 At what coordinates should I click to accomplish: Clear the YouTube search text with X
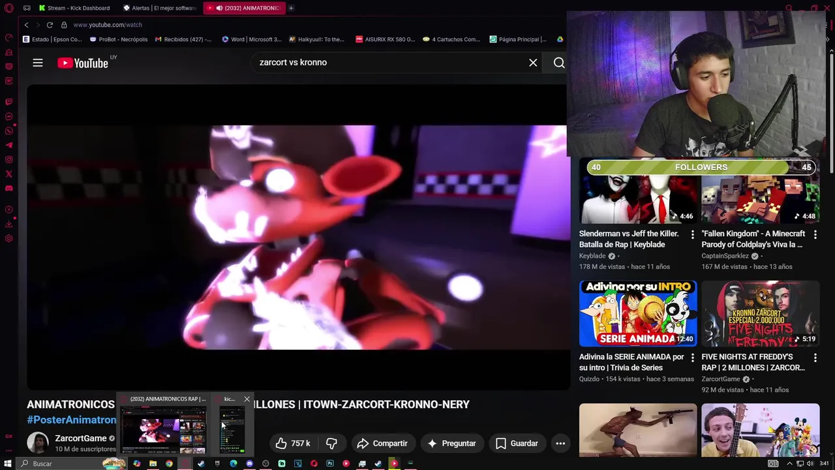point(533,63)
